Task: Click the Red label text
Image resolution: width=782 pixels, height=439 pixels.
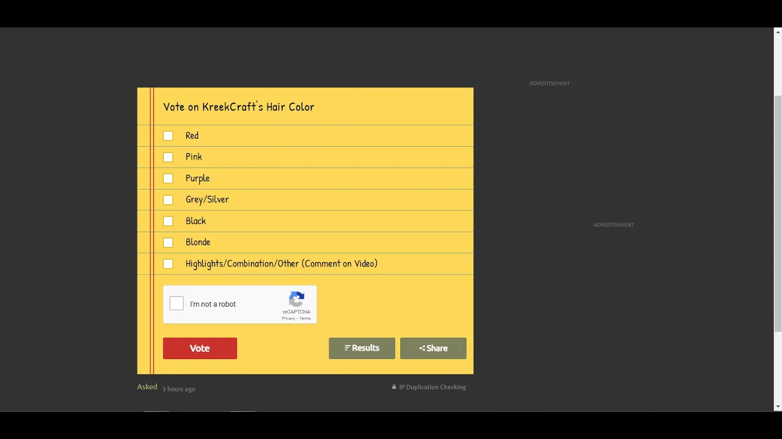Action: 192,135
